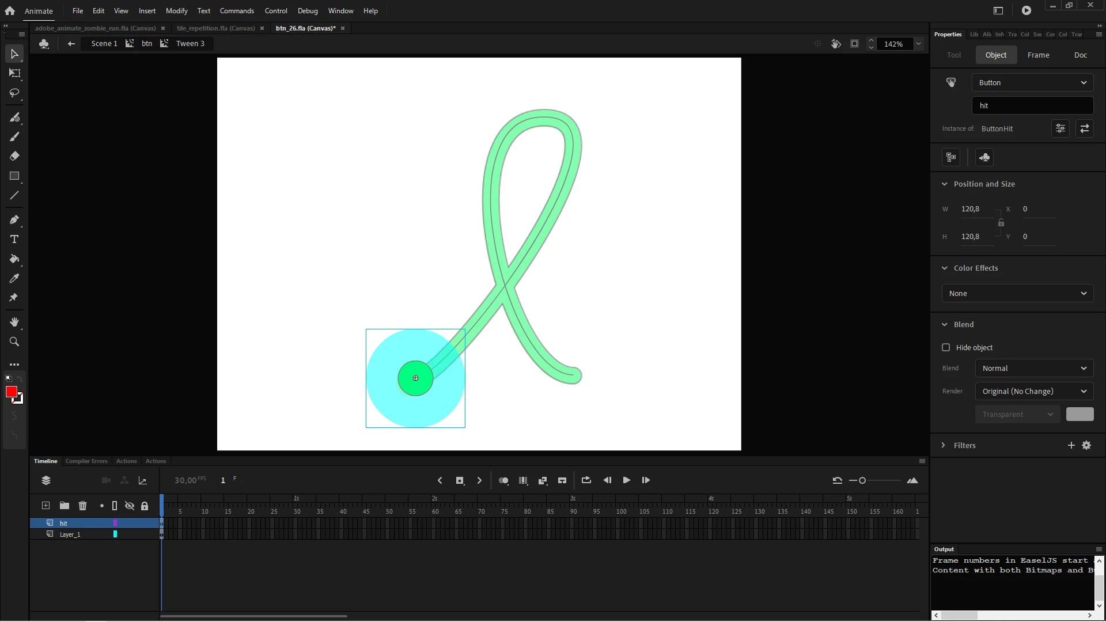Go back to Scene 1 in breadcrumb
The height and width of the screenshot is (622, 1106).
[104, 44]
